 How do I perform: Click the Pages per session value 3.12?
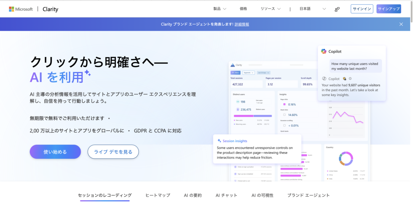[x=270, y=84]
